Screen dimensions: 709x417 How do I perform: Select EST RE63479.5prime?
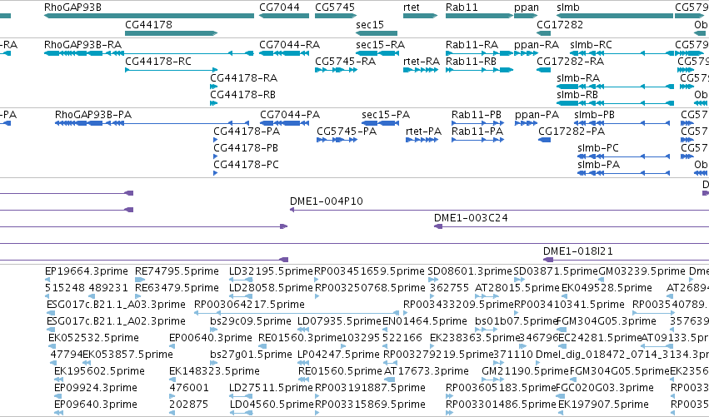click(x=177, y=288)
